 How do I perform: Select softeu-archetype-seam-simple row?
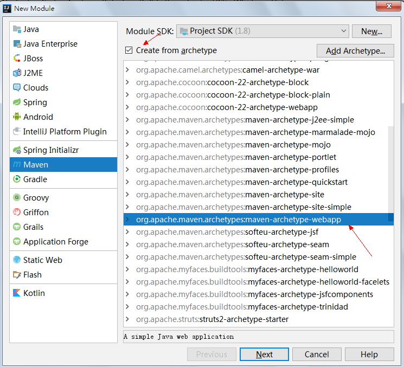259,257
